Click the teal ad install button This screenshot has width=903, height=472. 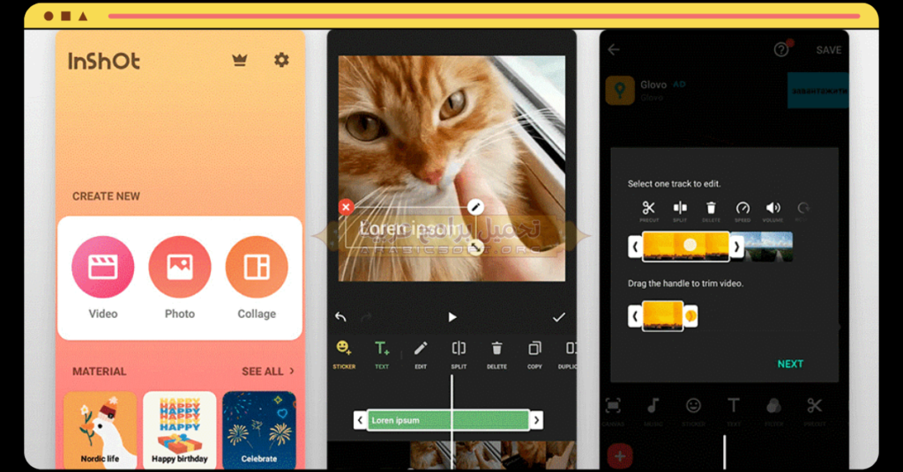(817, 91)
